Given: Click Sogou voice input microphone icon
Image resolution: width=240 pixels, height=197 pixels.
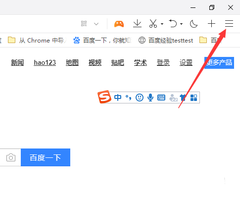Looking at the screenshot, I should pyautogui.click(x=150, y=98).
